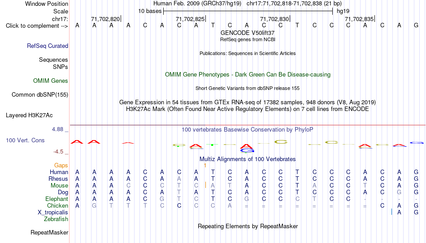Click '100 vertebrates Basewise Conservation by PhyloP' title
This screenshot has width=426, height=243.
click(x=248, y=130)
